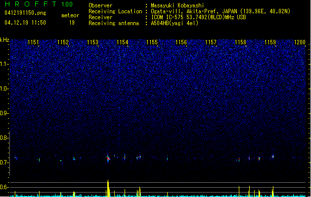The width and height of the screenshot is (311, 197).
Task: Click the 0.8 kHz frequency label
Action: point(4,138)
